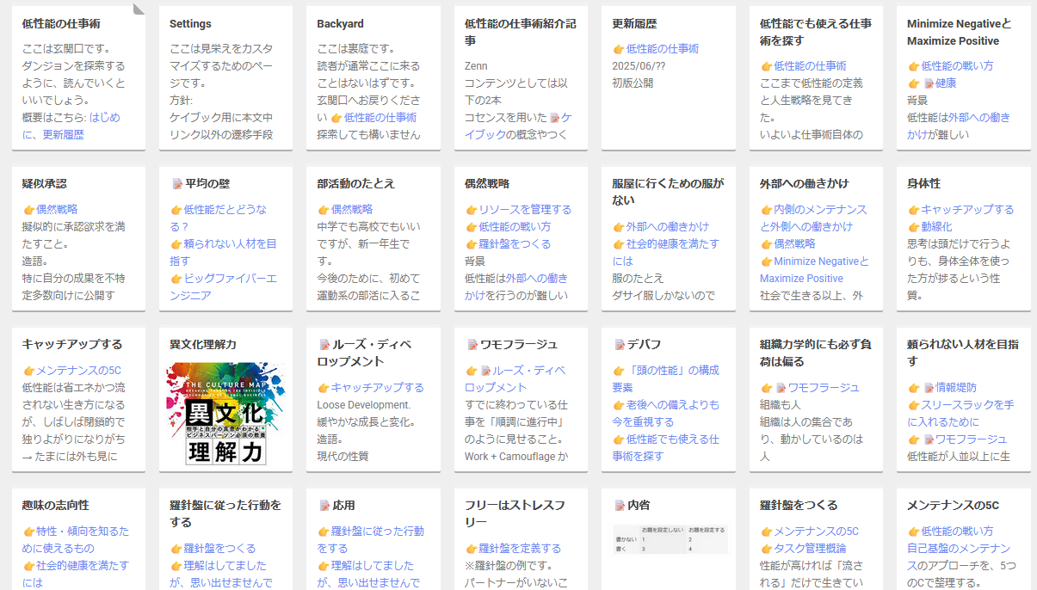
Task: Open the フリーはストレスフリー card title
Action: (515, 513)
